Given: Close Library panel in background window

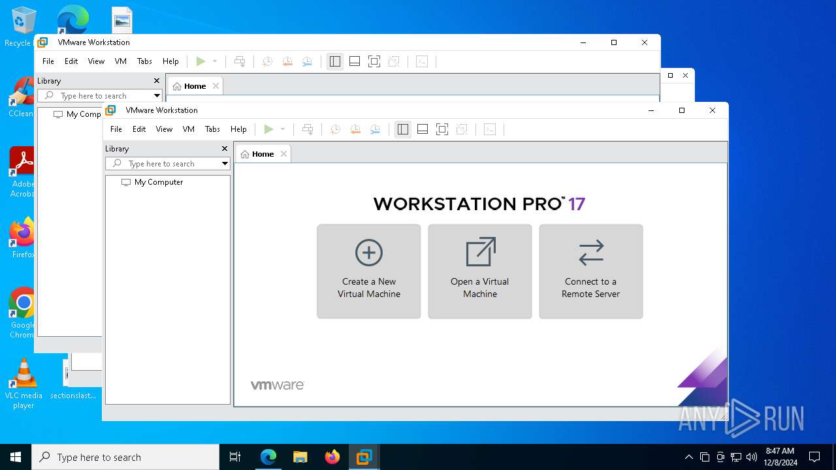Looking at the screenshot, I should 157,81.
